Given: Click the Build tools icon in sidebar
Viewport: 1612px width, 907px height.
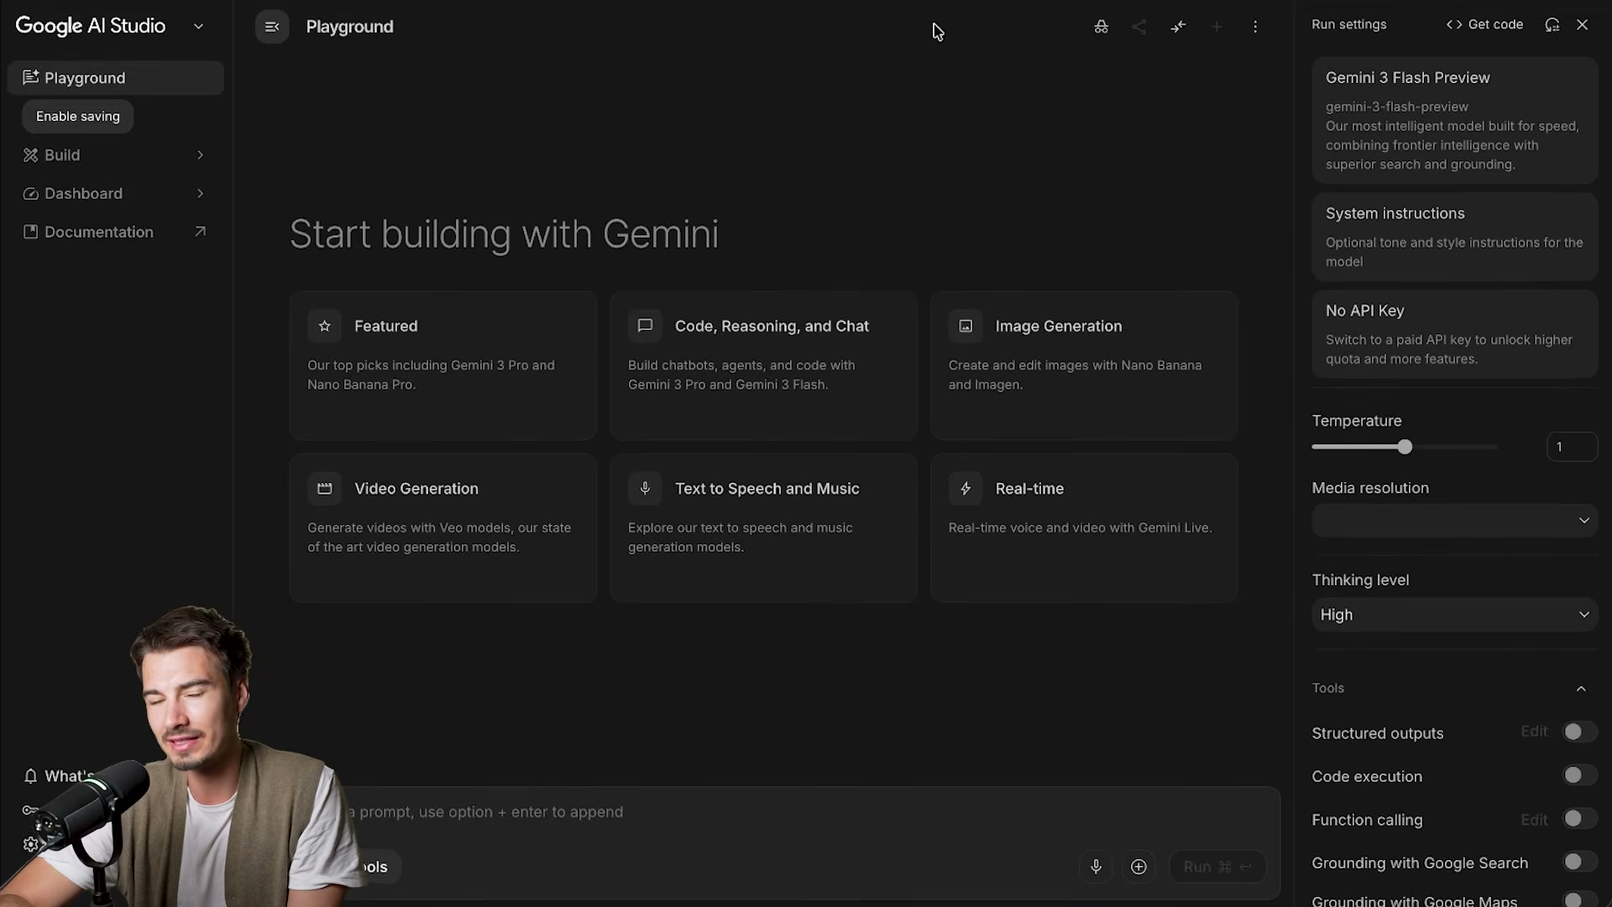Looking at the screenshot, I should point(31,155).
